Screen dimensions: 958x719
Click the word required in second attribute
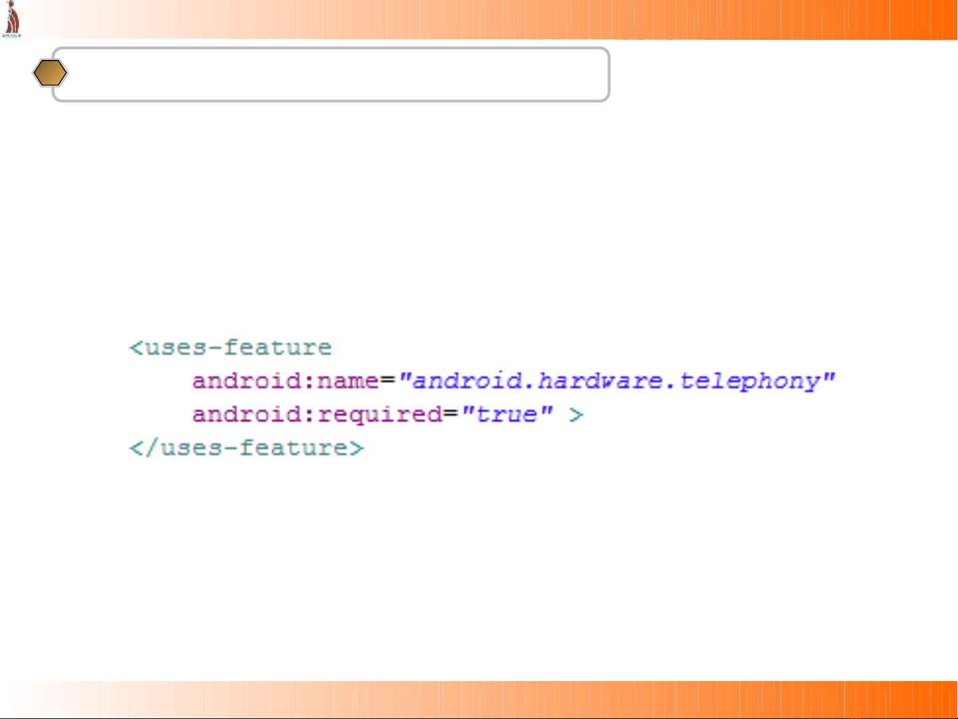tap(380, 414)
